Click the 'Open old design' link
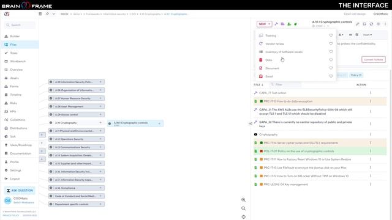The height and width of the screenshot is (220, 392). click(x=355, y=14)
